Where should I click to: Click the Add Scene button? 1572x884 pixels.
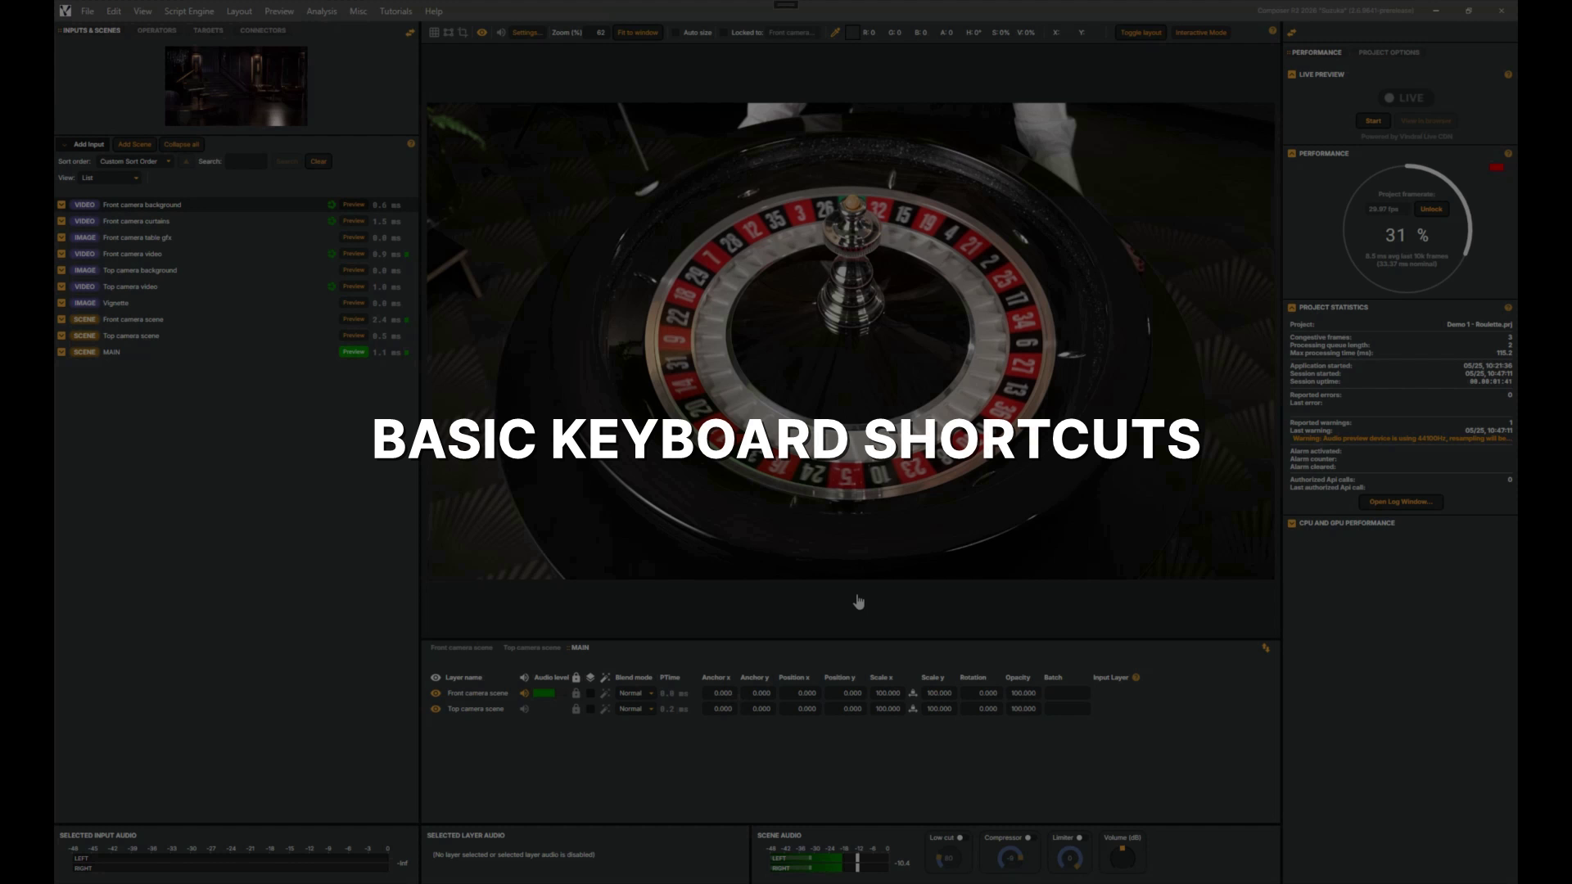coord(134,144)
